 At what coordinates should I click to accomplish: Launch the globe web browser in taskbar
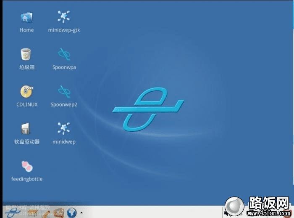tap(71, 213)
